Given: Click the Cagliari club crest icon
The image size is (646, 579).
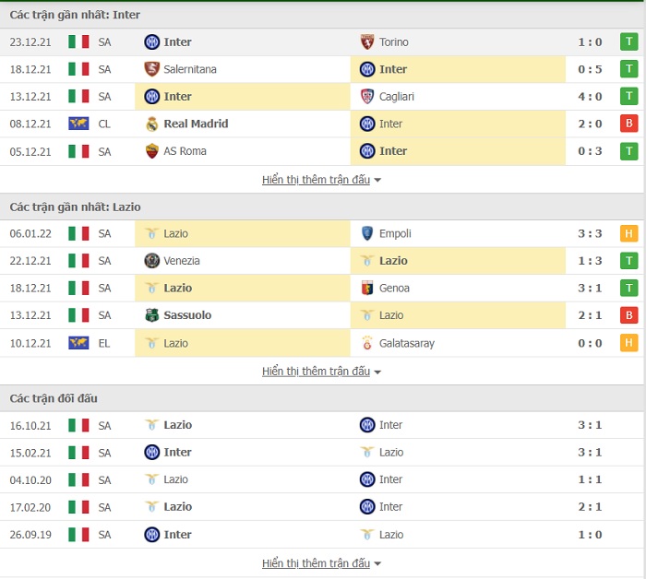Looking at the screenshot, I should [367, 97].
